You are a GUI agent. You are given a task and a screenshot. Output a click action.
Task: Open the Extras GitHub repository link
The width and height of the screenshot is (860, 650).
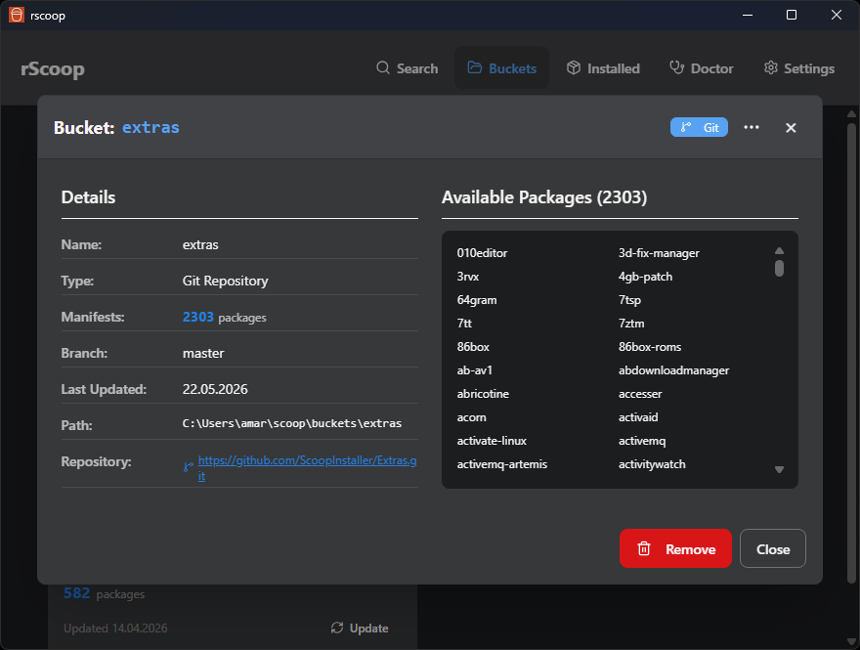pos(307,468)
